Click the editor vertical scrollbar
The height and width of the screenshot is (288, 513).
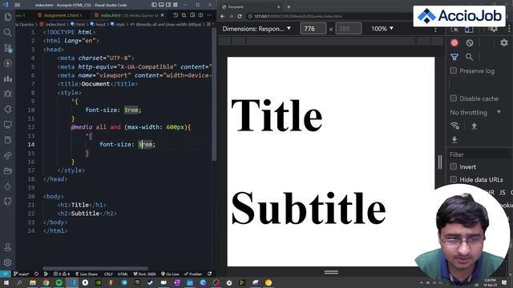(x=214, y=94)
